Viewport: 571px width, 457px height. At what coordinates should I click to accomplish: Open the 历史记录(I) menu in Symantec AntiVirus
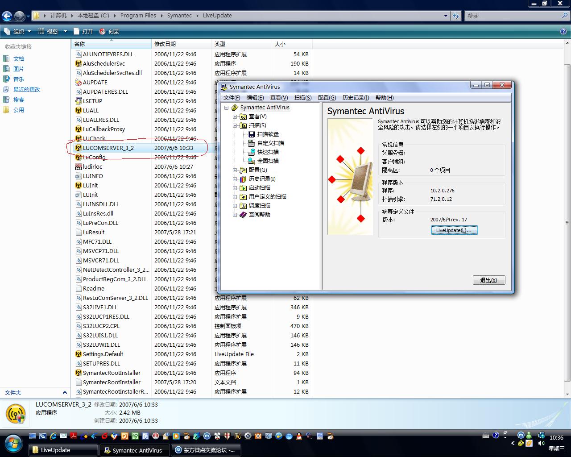click(x=356, y=98)
